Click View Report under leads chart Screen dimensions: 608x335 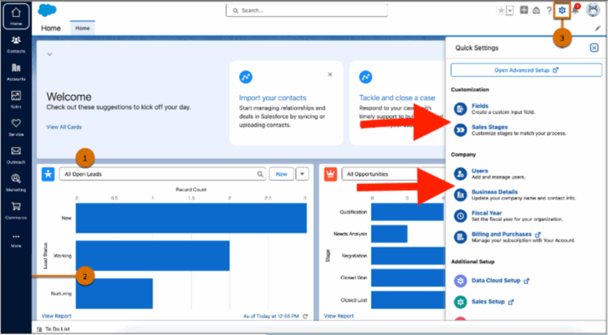56,316
